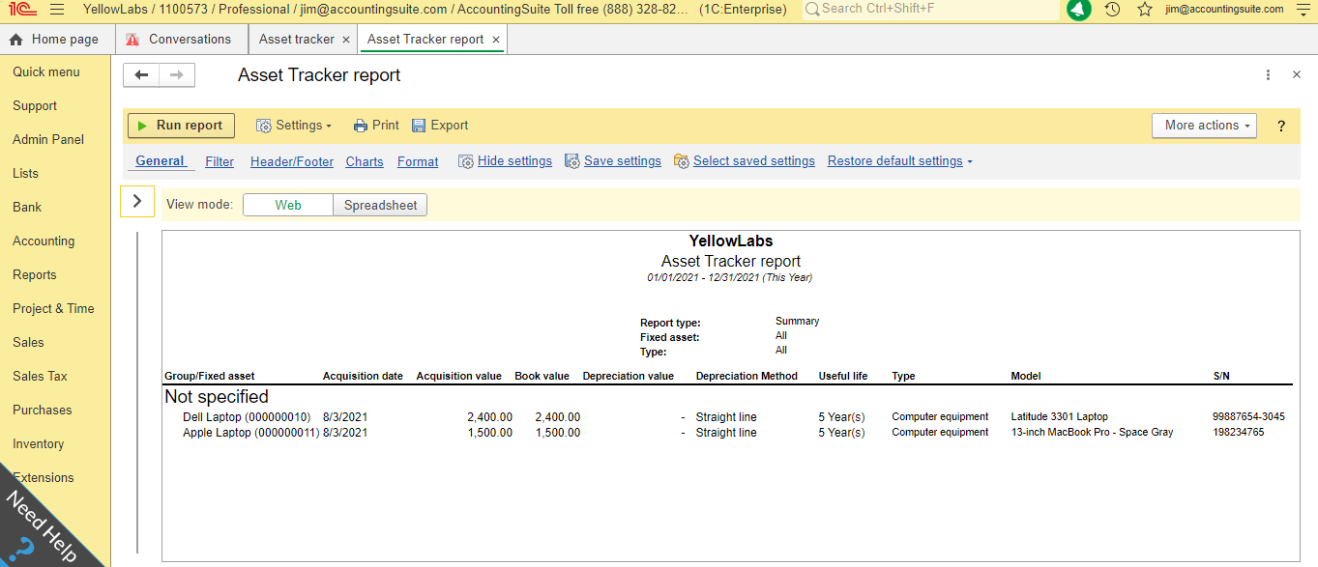This screenshot has width=1318, height=567.
Task: Switch to the Home page tab
Action: pos(57,40)
